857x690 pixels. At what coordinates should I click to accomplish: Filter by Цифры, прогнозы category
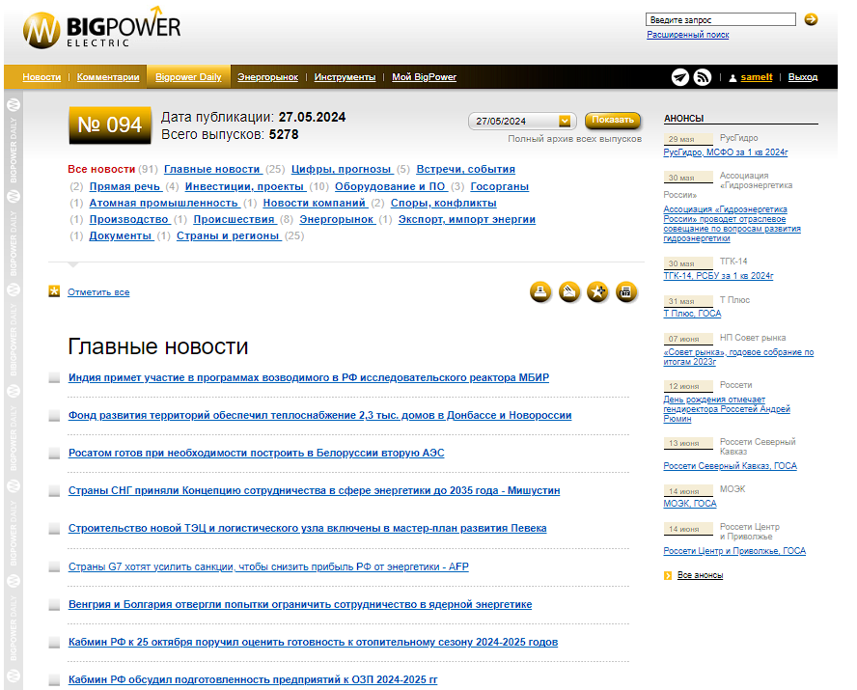[x=342, y=169]
